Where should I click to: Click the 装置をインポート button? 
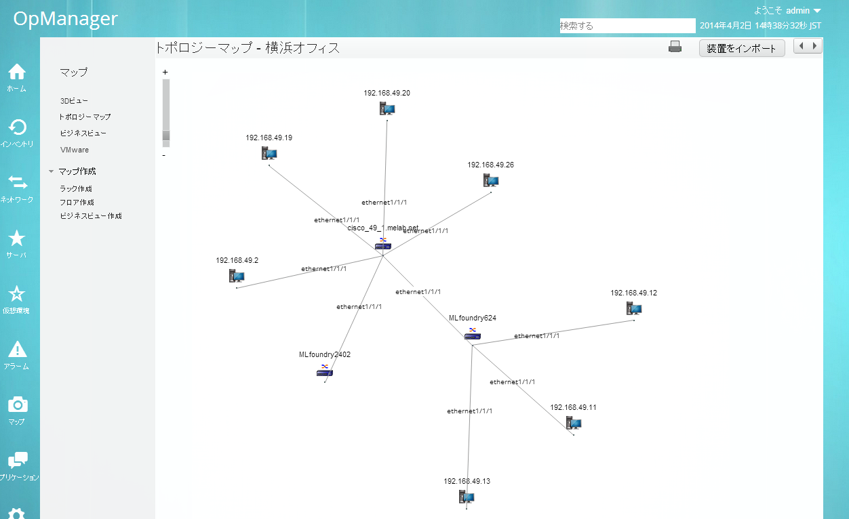(742, 48)
